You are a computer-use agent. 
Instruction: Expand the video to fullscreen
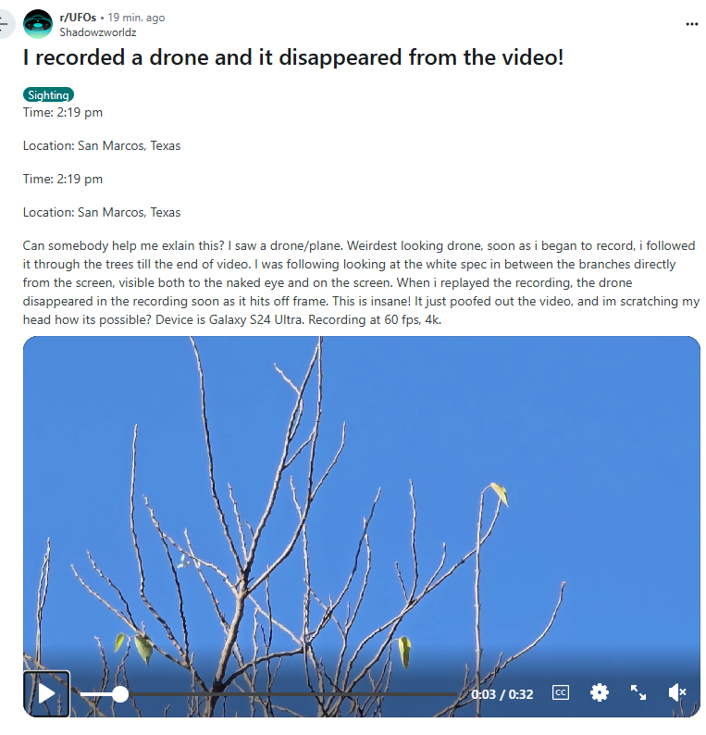[638, 692]
